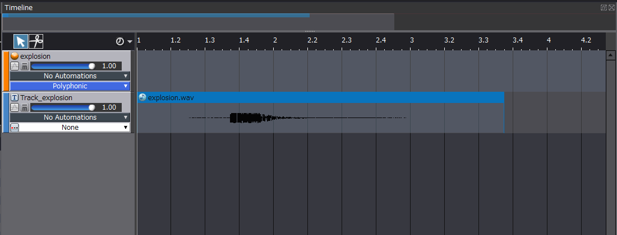Toggle mute button on Track_explosion
The height and width of the screenshot is (235, 617).
tap(24, 107)
